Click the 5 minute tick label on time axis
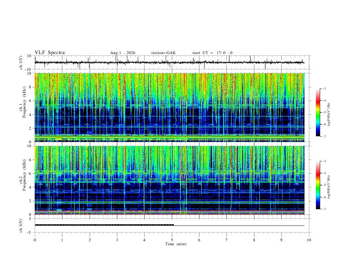Viewport: 348px width, 269px height. click(x=172, y=240)
